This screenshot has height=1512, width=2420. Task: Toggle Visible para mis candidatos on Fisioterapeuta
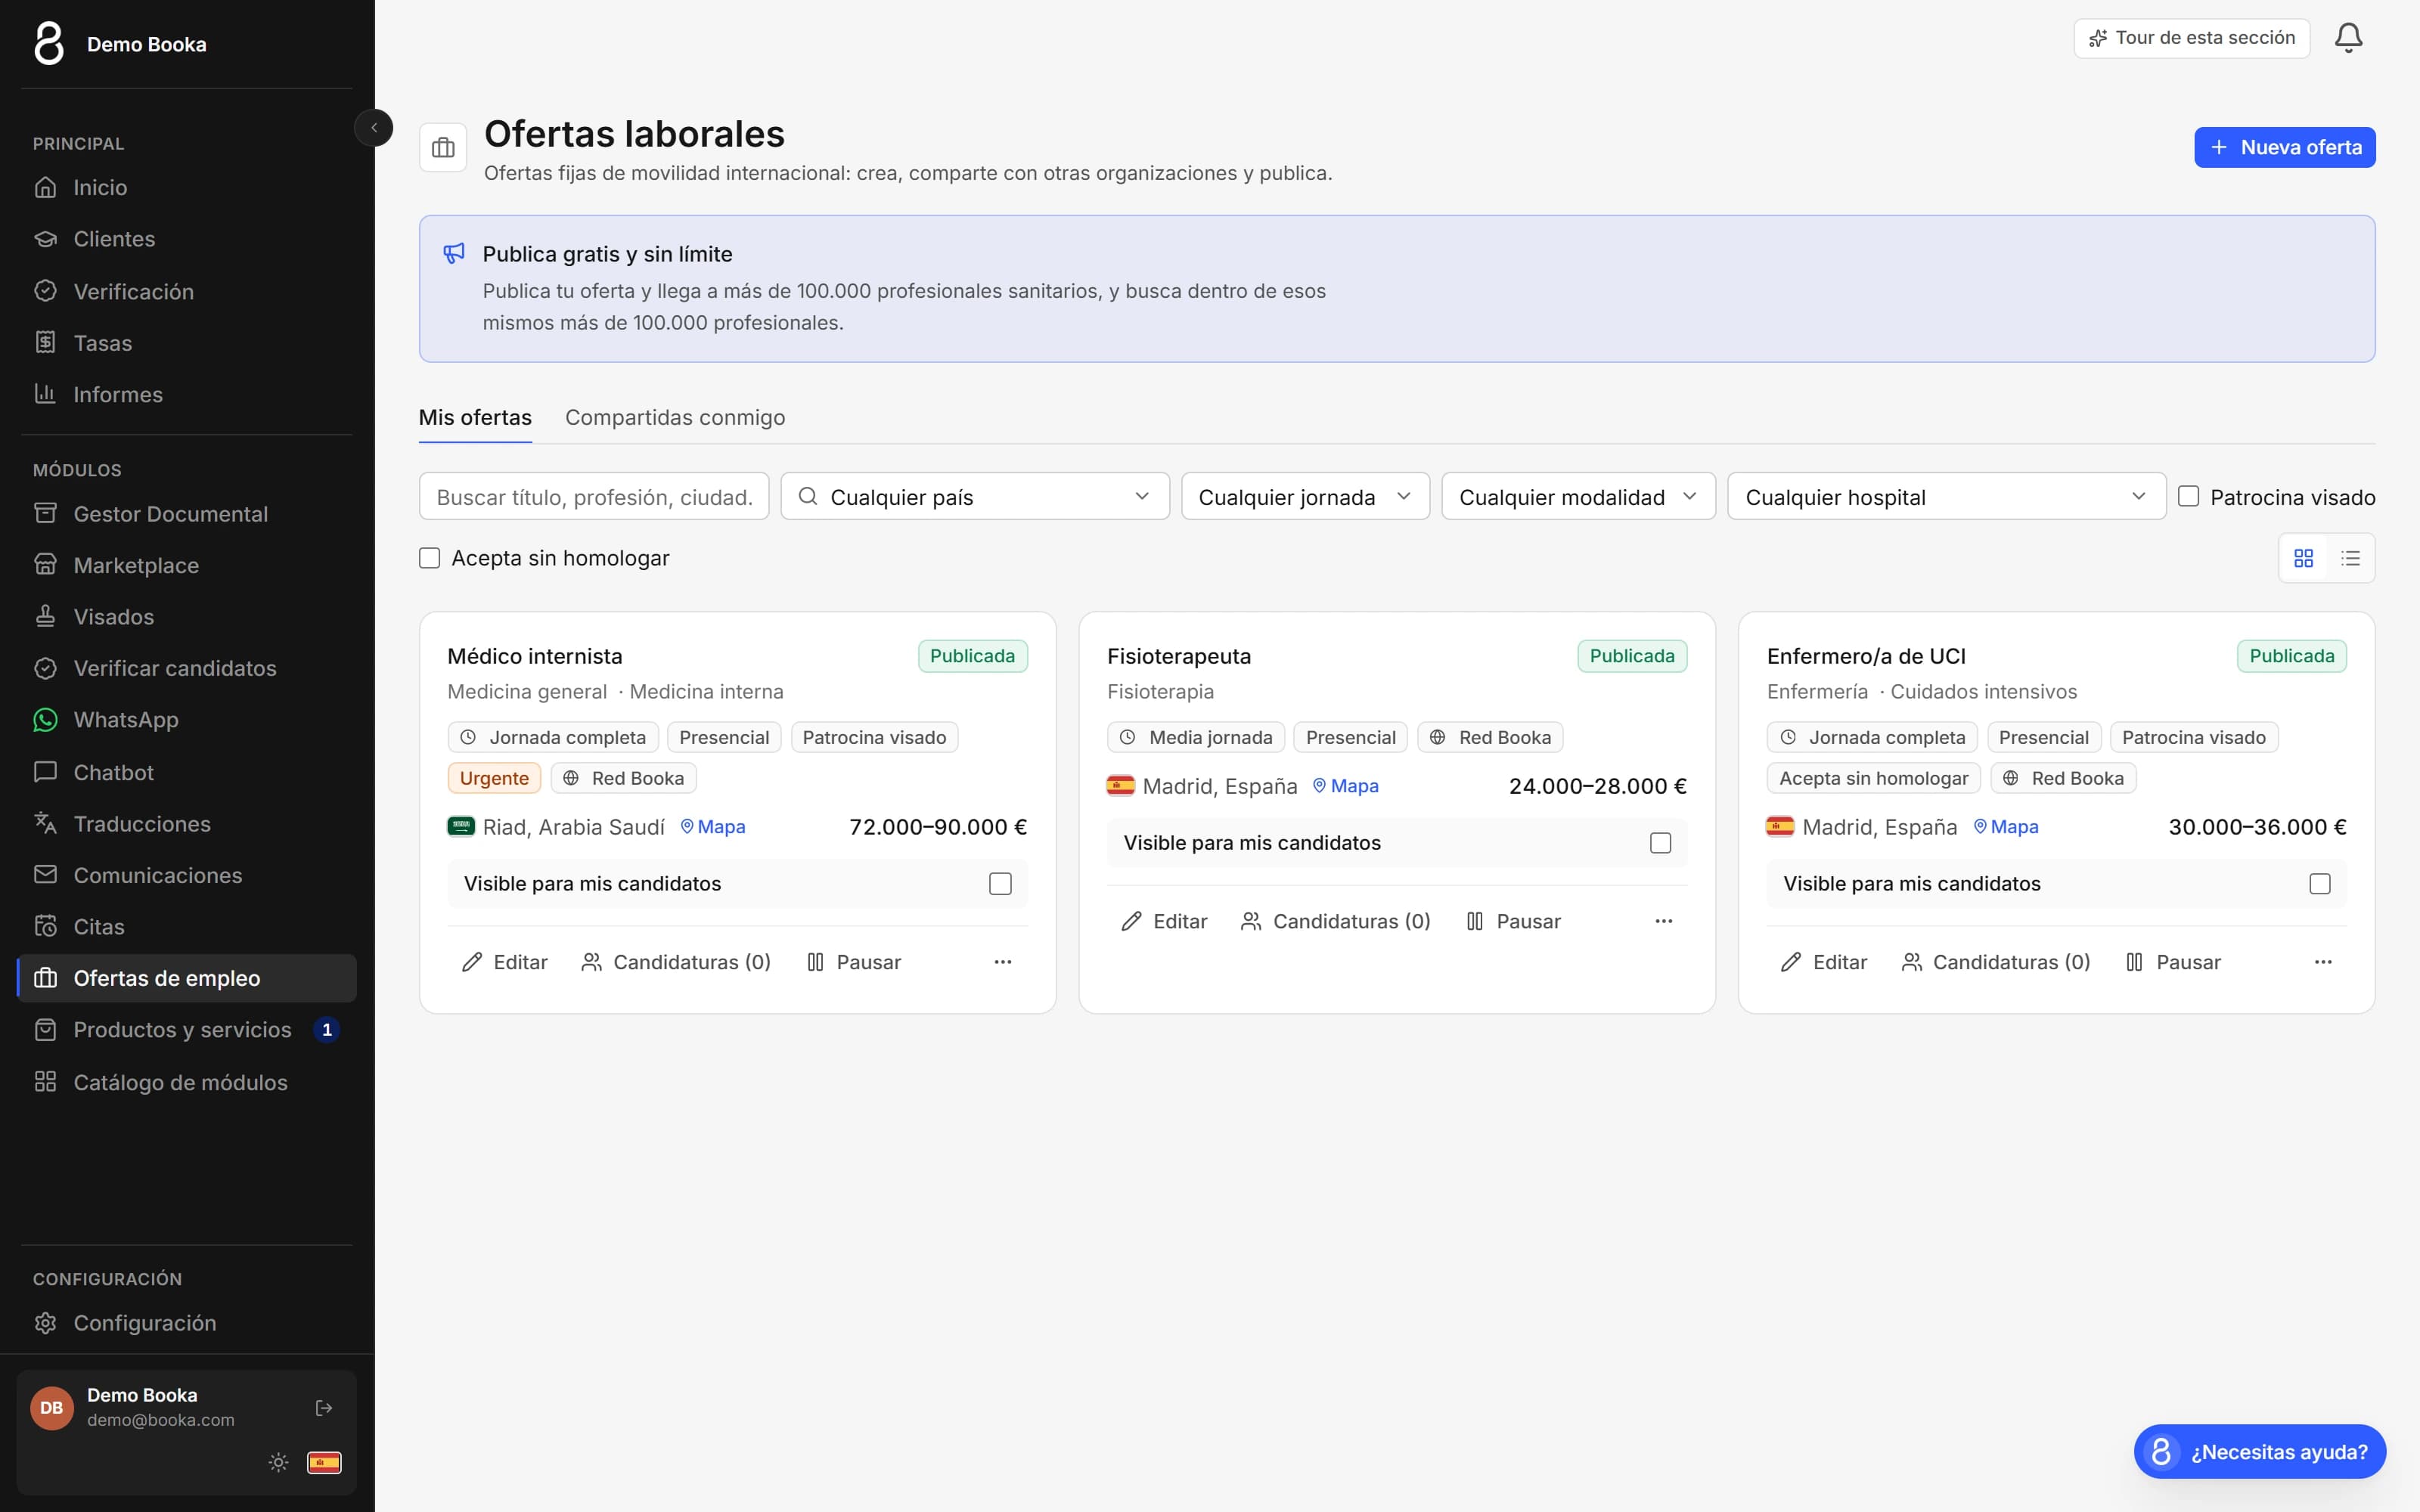[1660, 843]
